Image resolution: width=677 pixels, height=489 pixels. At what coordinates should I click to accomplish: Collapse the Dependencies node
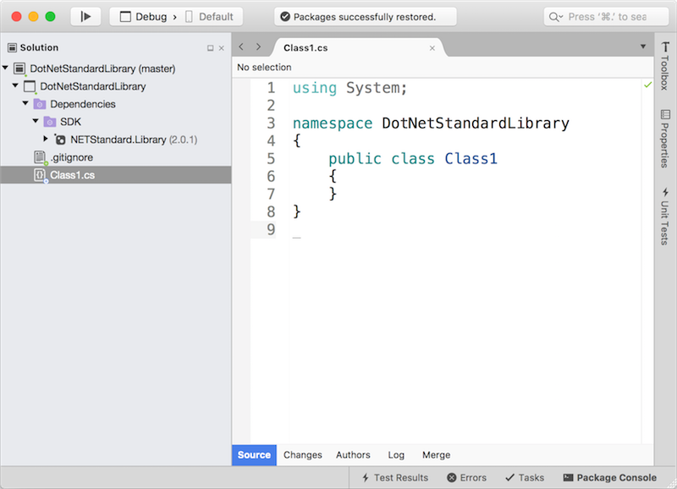25,104
